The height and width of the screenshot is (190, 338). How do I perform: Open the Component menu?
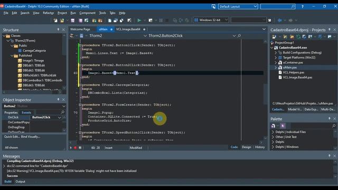pos(87,13)
